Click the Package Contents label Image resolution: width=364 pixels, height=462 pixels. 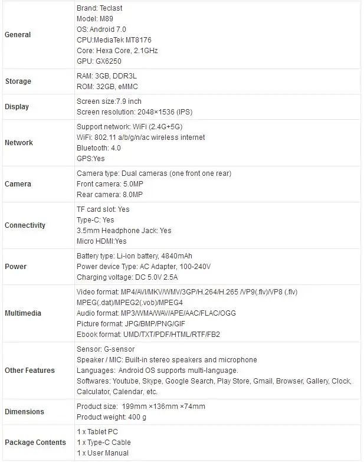pyautogui.click(x=35, y=443)
